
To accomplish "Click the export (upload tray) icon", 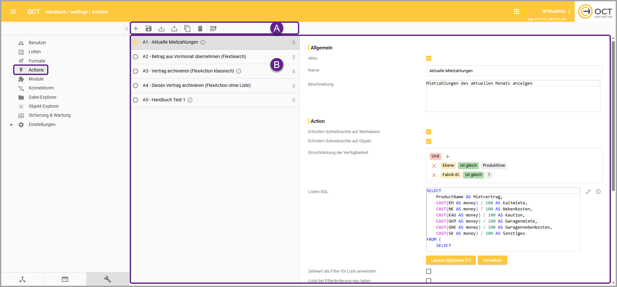I will (174, 29).
